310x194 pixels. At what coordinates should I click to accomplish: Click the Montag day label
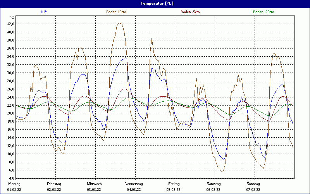[14, 184]
